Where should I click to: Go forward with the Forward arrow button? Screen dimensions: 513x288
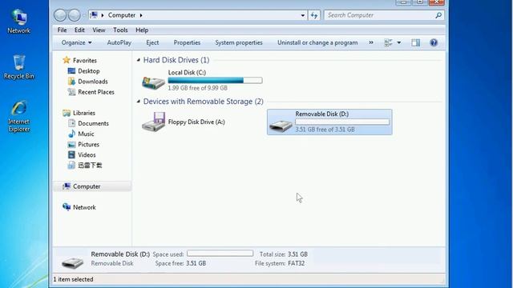click(x=75, y=15)
